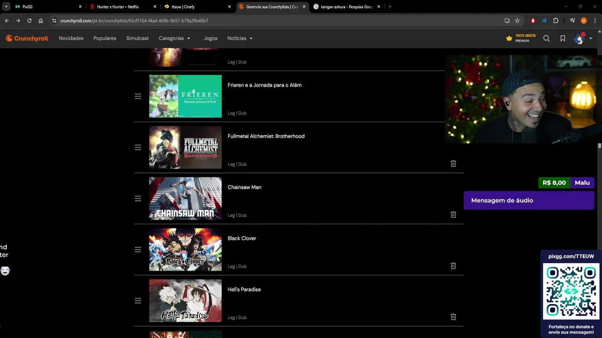
Task: Open the Black Clover title link
Action: point(242,238)
